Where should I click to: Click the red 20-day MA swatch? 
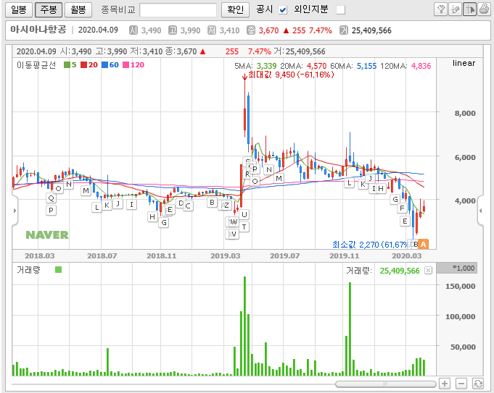click(x=84, y=64)
